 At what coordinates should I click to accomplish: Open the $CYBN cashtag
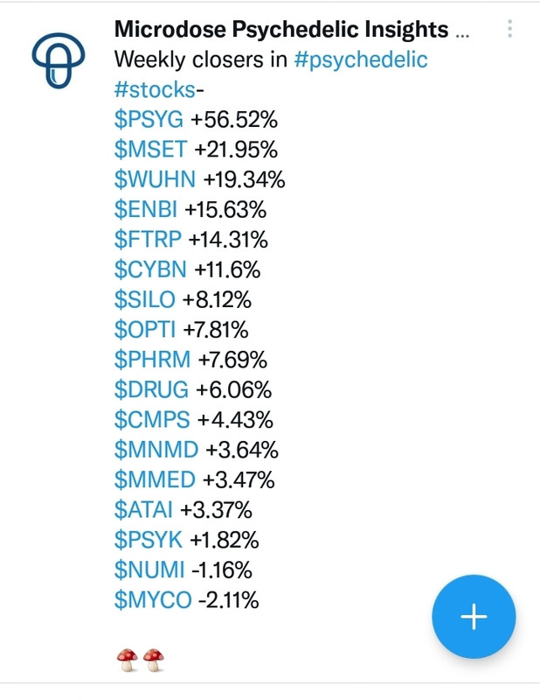tap(150, 269)
